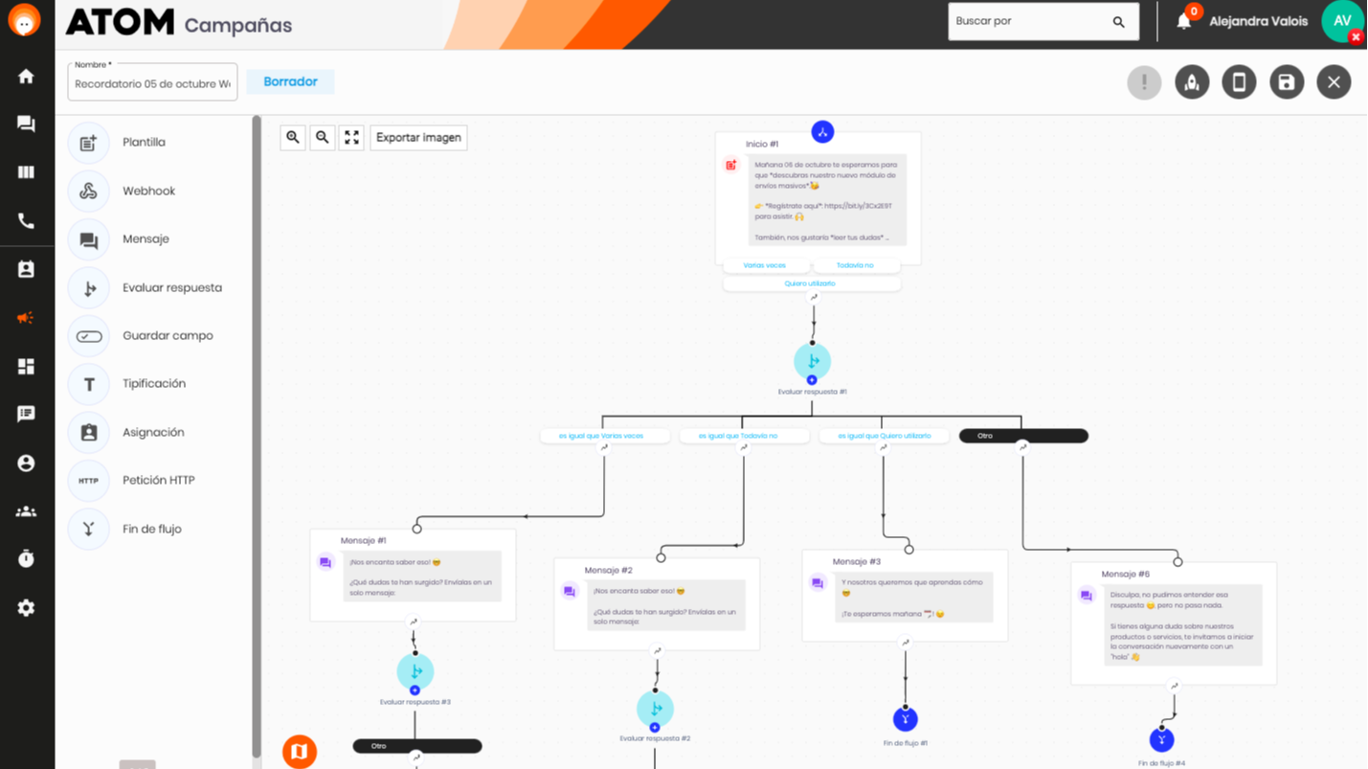
Task: Click the Exportar imagen button
Action: point(417,137)
